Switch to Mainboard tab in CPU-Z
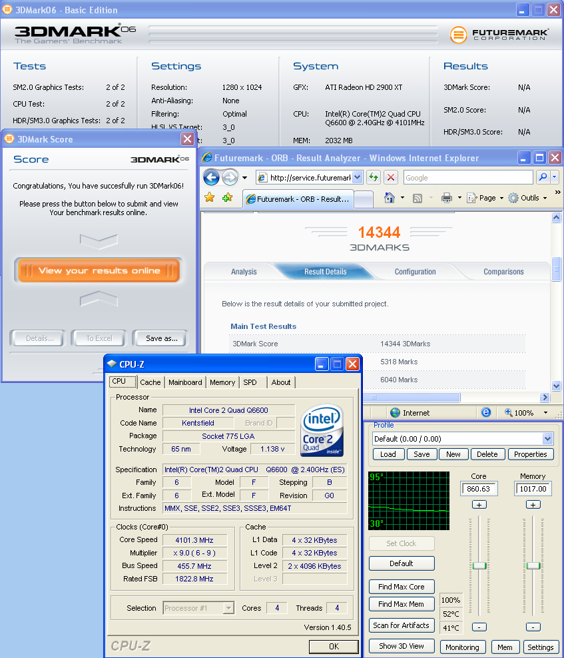Viewport: 564px width, 658px height. coord(185,382)
